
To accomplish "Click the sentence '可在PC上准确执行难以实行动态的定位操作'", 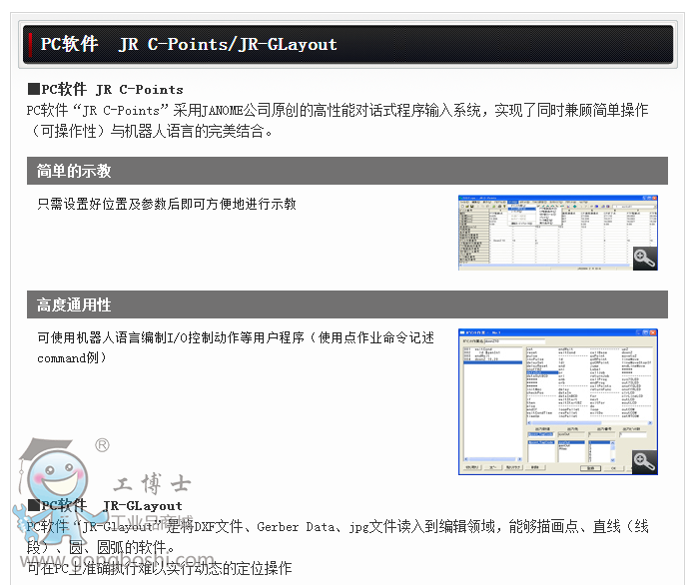I will click(x=160, y=568).
